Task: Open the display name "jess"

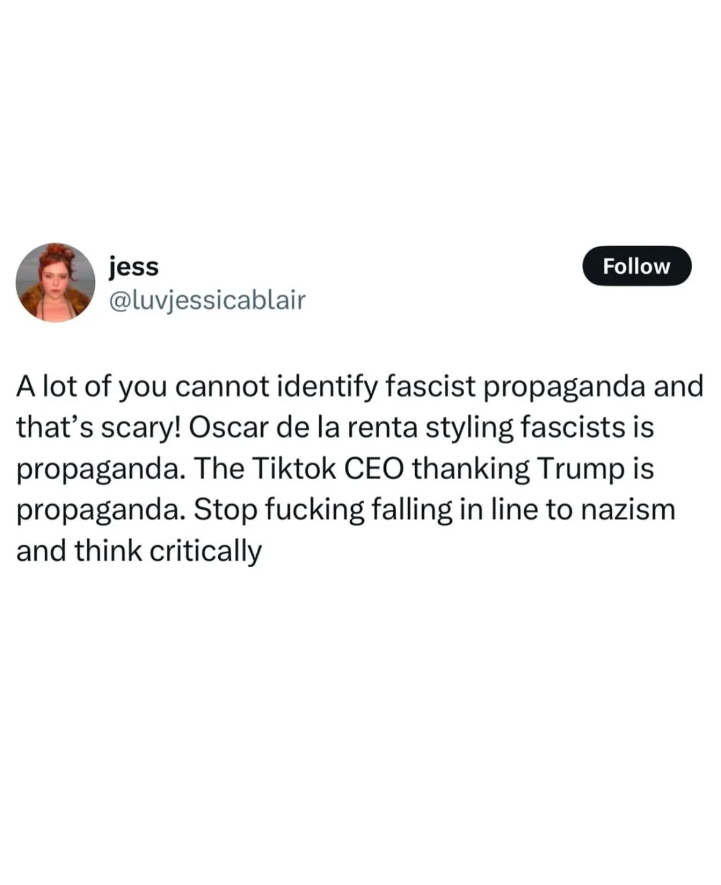Action: (x=133, y=266)
